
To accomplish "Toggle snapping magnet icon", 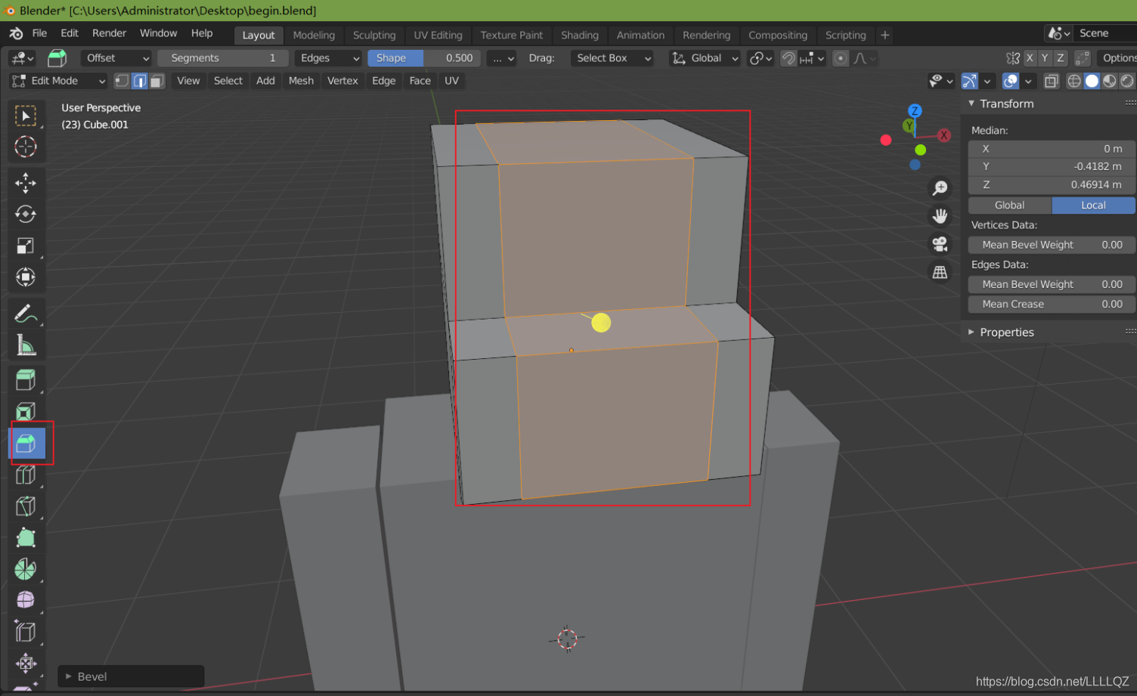I will point(788,58).
